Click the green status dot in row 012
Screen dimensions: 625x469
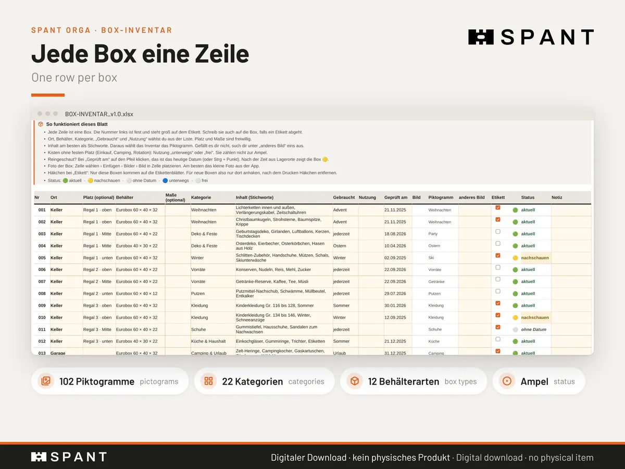515,342
